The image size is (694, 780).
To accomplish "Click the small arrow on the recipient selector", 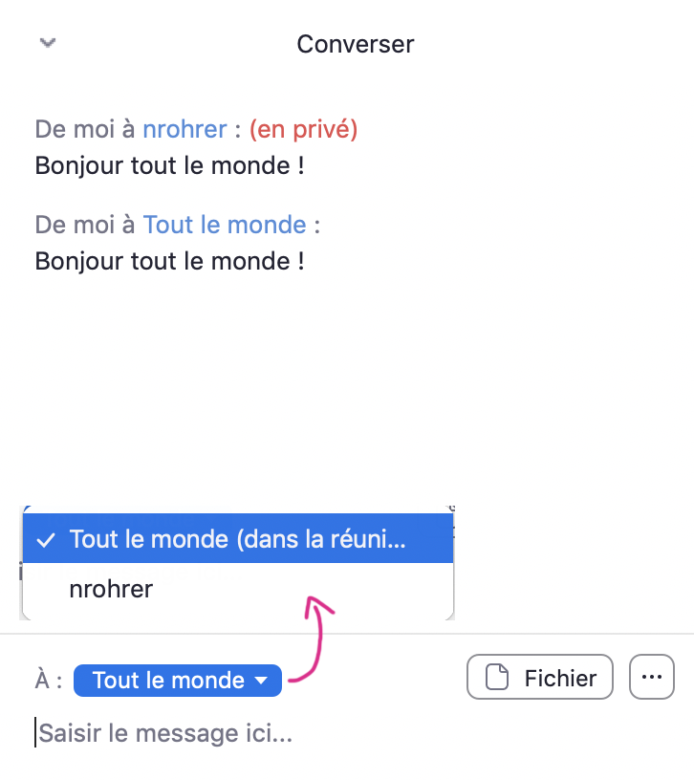I will click(x=262, y=681).
